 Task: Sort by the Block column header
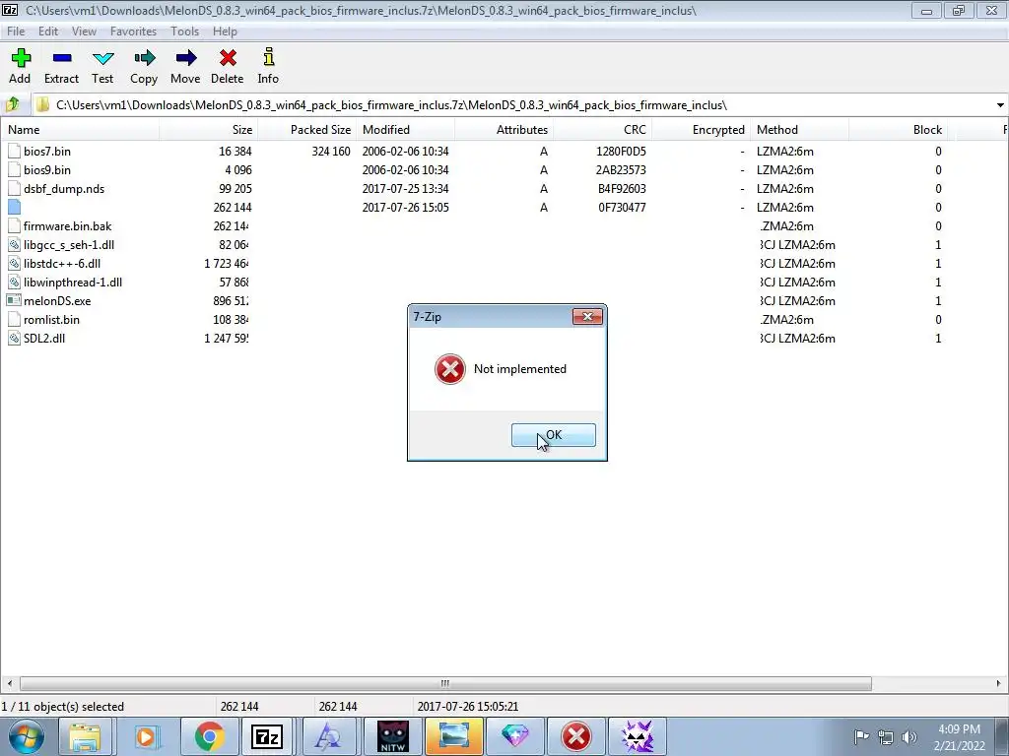pos(899,129)
